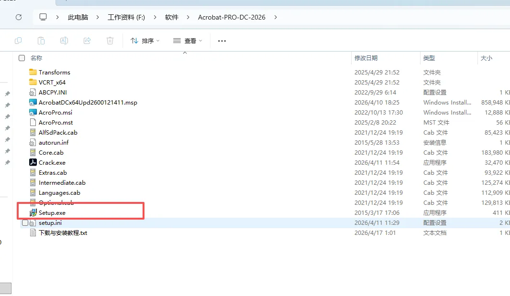Go to 软件 in breadcrumb

171,17
